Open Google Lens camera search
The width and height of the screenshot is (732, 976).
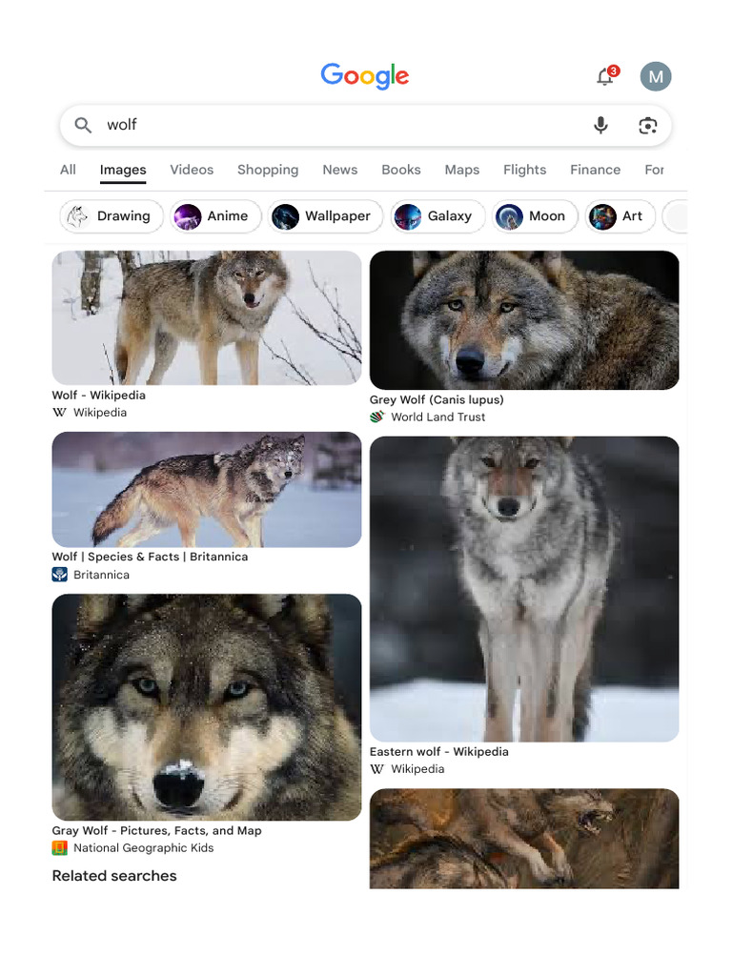click(x=648, y=125)
